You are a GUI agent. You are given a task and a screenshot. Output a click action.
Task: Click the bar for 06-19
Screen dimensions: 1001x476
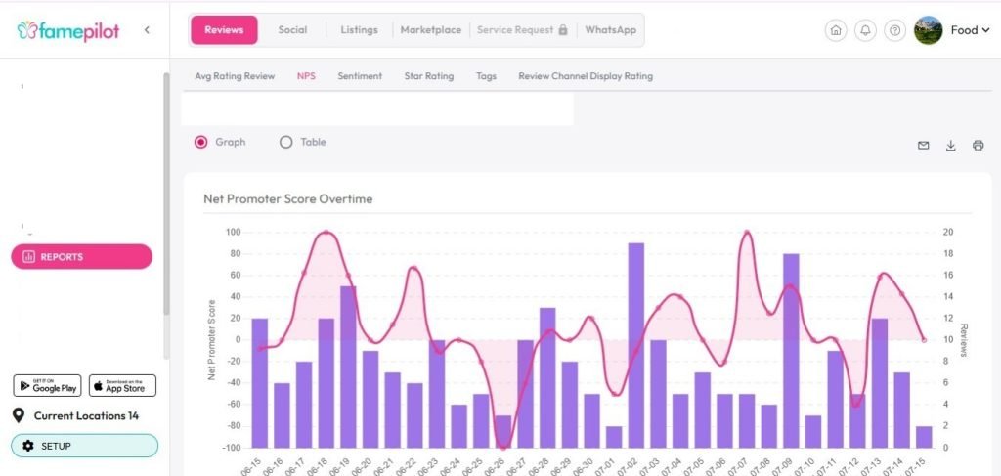[x=348, y=367]
